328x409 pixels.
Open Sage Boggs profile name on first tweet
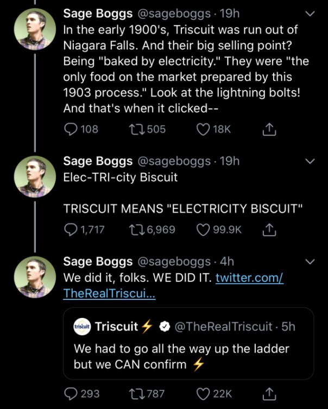pyautogui.click(x=98, y=13)
